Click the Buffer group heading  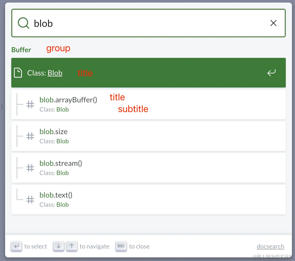[x=21, y=50]
